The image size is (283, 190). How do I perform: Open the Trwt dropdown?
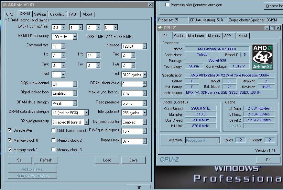[63, 65]
